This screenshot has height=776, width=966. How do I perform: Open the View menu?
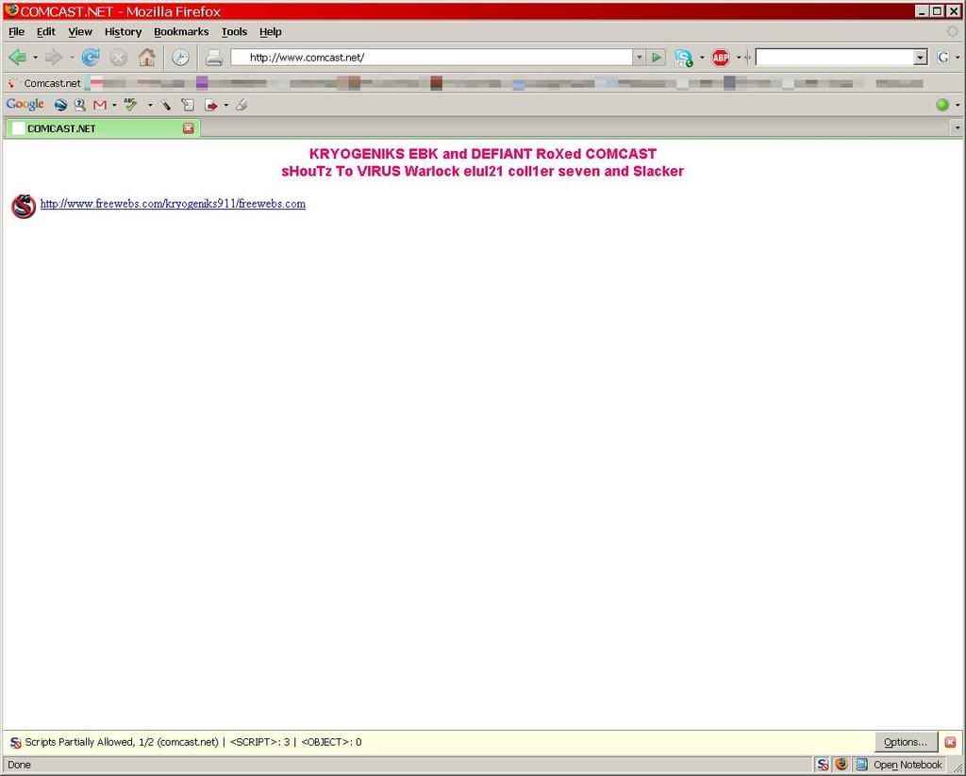click(80, 32)
